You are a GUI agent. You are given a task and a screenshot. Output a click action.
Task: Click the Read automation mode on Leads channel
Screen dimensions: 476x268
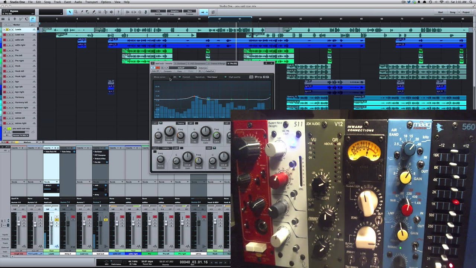click(x=51, y=251)
